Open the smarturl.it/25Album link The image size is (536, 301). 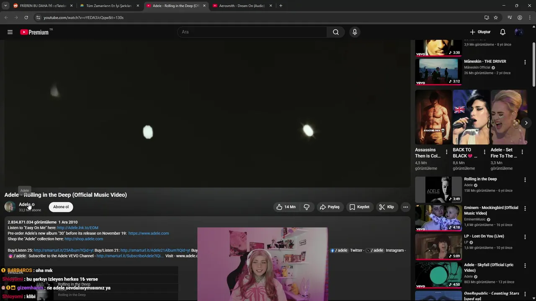pyautogui.click(x=64, y=250)
